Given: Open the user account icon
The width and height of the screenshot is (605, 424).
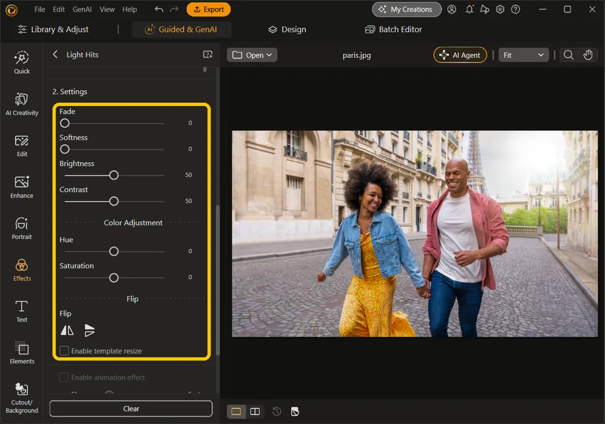Looking at the screenshot, I should (x=452, y=9).
